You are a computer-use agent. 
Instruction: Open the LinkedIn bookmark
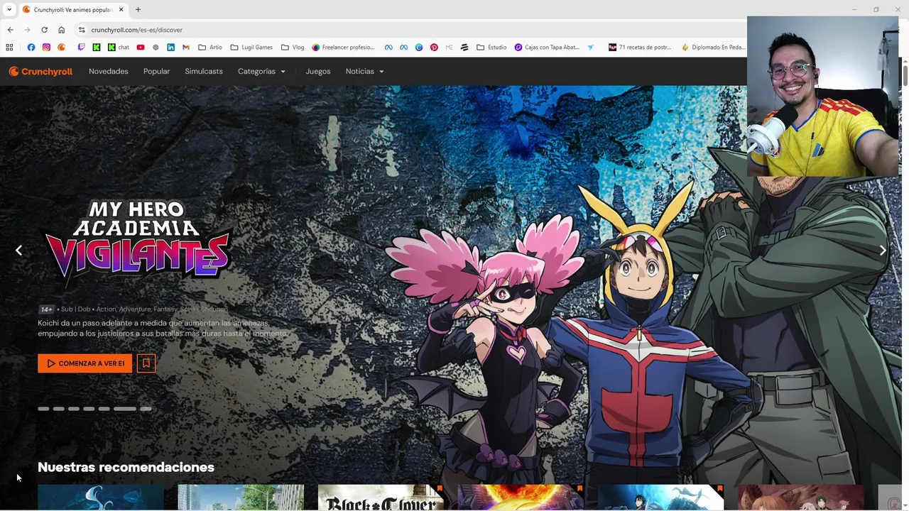(170, 48)
